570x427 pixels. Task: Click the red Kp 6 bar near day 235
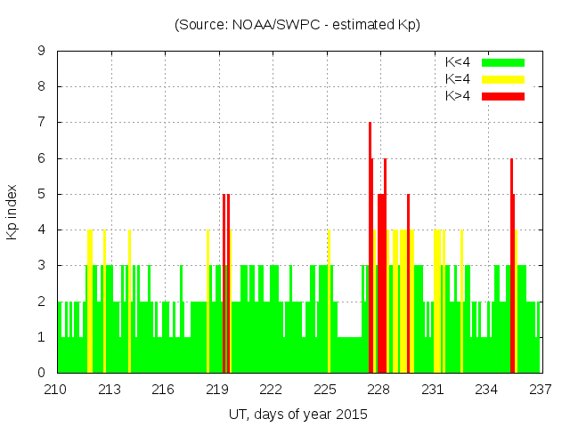point(511,267)
